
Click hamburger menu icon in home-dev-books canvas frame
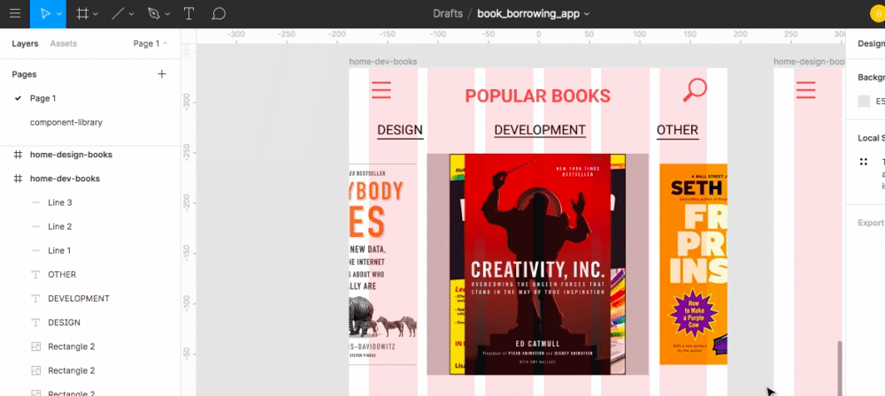click(381, 89)
